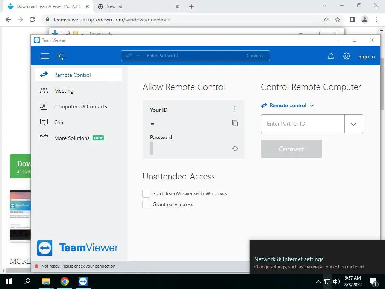
Task: Open a new Chrome tab
Action: click(x=191, y=7)
